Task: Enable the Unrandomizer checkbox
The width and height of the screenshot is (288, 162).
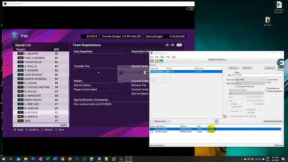Action: pyautogui.click(x=266, y=88)
